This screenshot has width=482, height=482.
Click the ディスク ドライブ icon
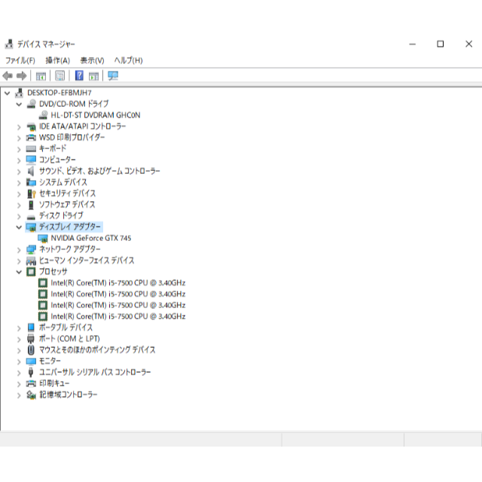click(x=31, y=216)
